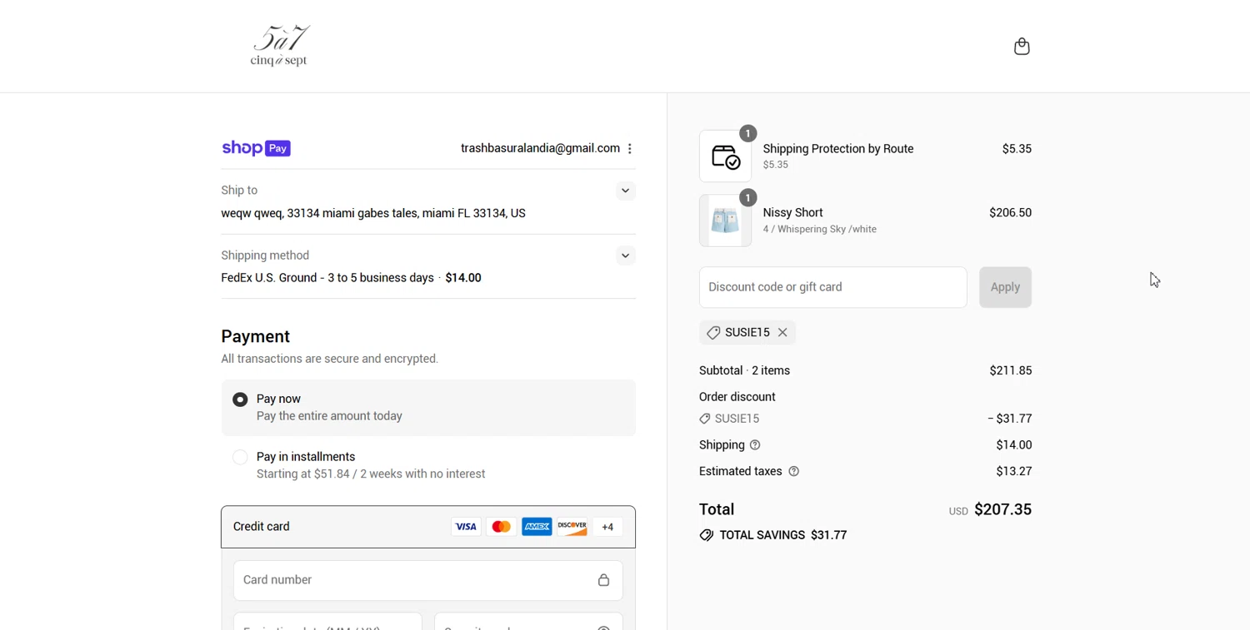Click the 4 / Whispering Sky /white variant text
The width and height of the screenshot is (1250, 630).
820,230
